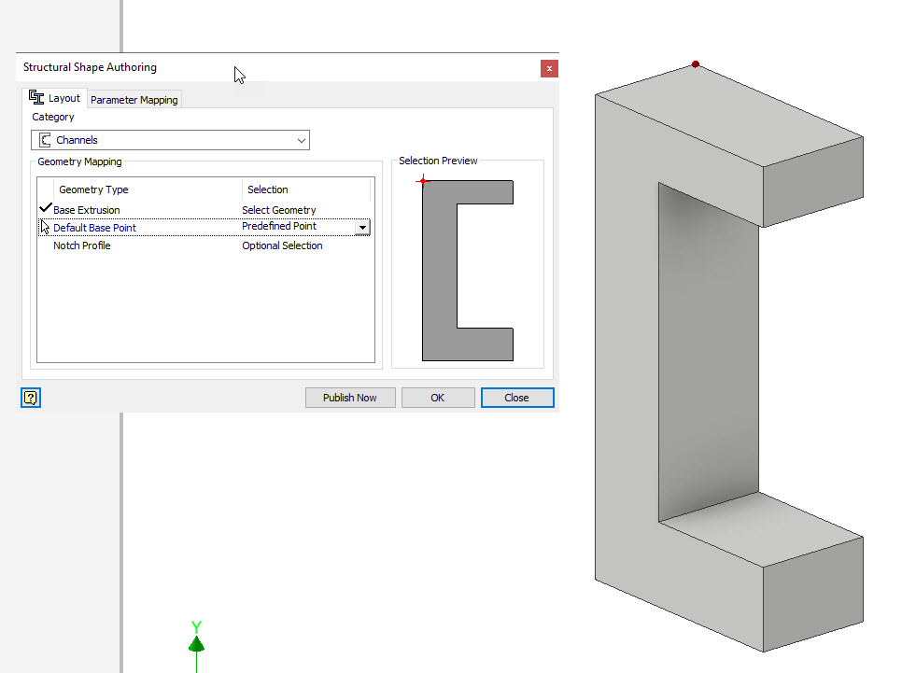Click the channel icon in Category box
Screen dimensions: 902x673
[x=45, y=140]
